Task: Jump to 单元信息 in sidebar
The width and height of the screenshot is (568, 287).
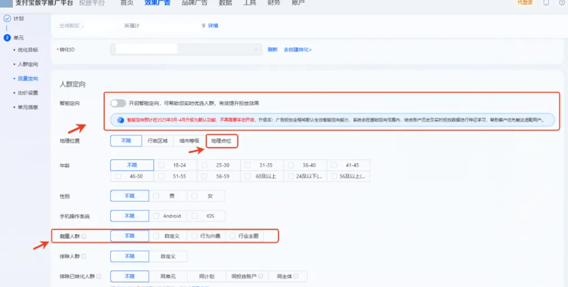Action: (x=28, y=107)
